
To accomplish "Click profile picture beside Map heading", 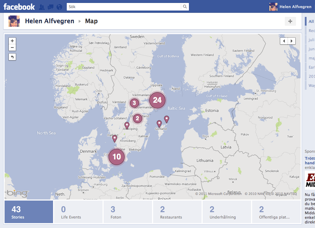I will 14,21.
